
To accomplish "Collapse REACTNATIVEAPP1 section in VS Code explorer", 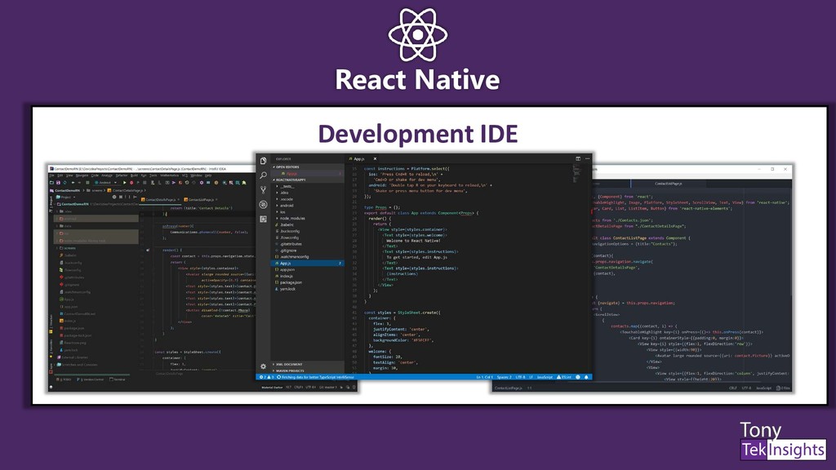I will 291,180.
